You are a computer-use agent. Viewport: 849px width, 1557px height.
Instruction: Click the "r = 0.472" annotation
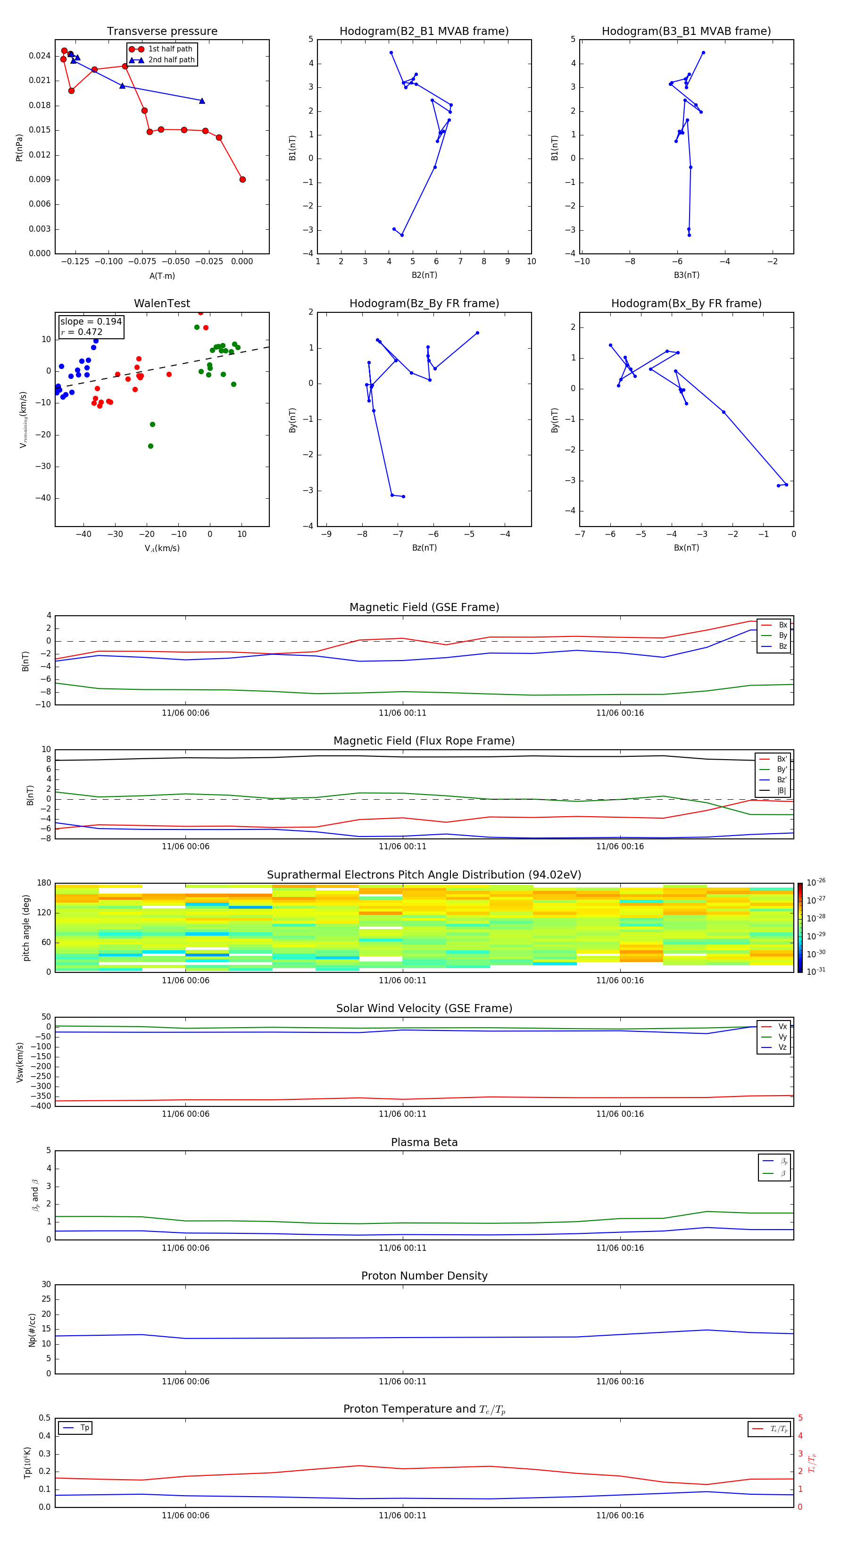coord(82,332)
